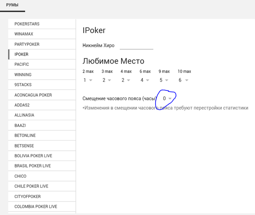Expand the 9 max seat selector
255x215 pixels.
click(x=164, y=80)
